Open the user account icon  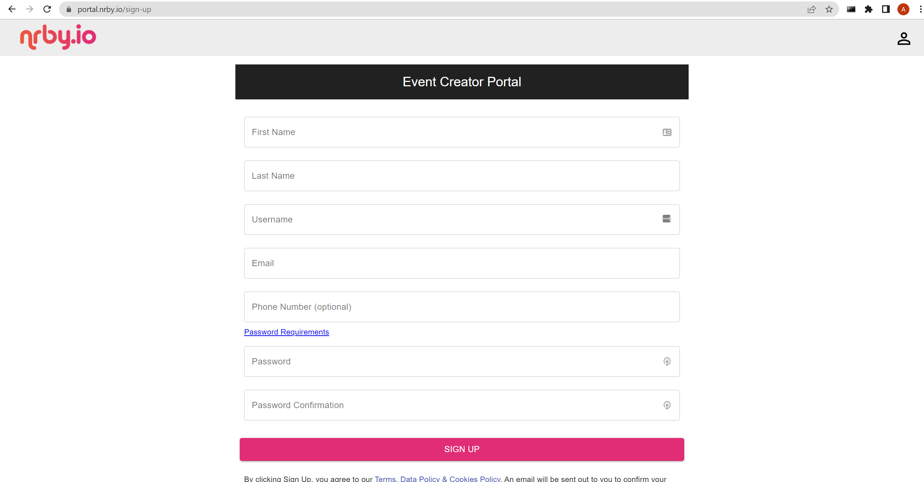click(904, 39)
